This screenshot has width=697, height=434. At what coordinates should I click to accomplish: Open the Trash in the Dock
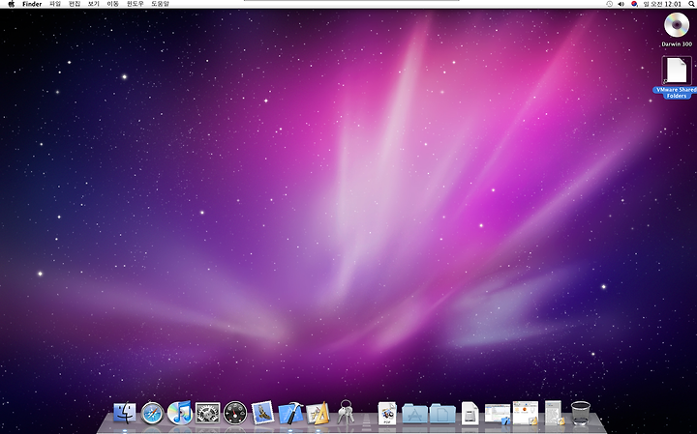click(581, 413)
